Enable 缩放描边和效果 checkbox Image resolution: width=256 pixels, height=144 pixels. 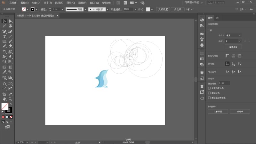(x=209, y=98)
